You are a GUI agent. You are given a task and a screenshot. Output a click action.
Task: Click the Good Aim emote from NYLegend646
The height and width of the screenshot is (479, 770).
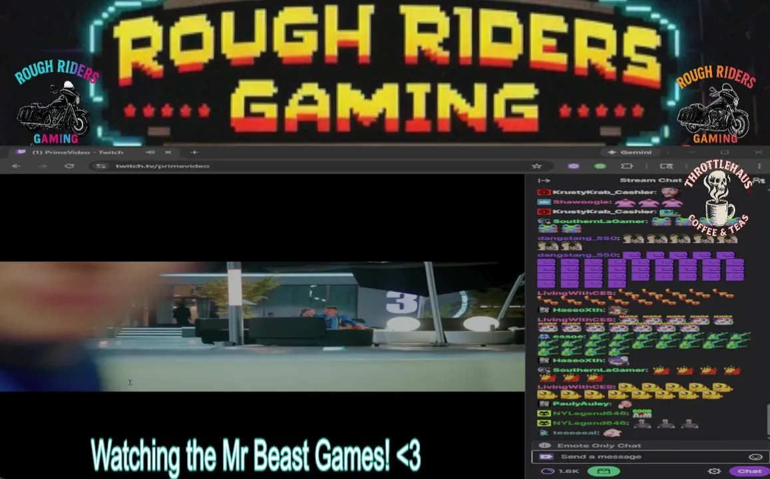coord(642,414)
